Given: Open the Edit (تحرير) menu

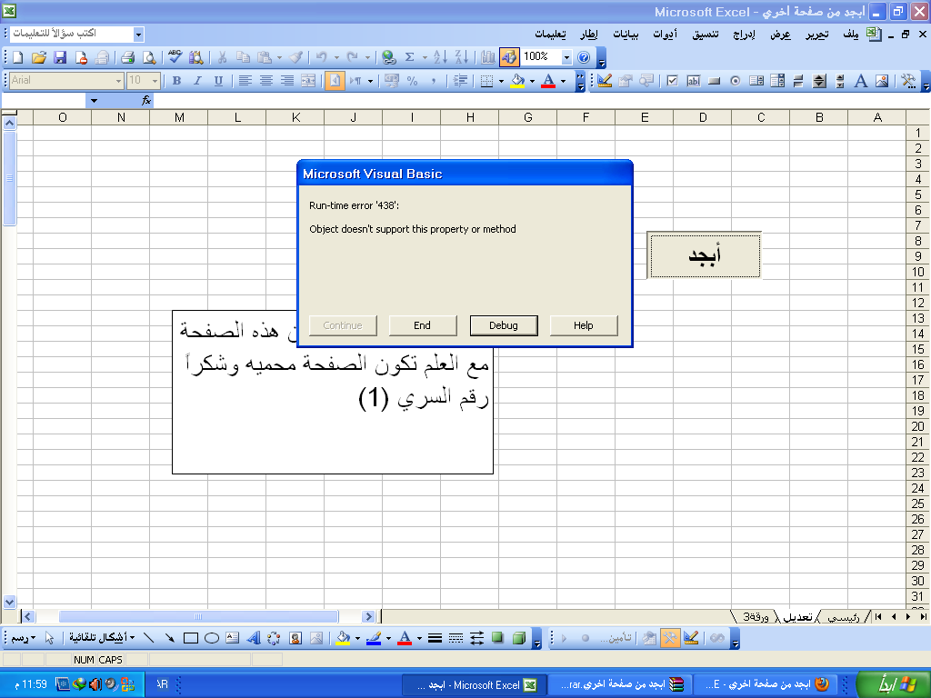Looking at the screenshot, I should tap(817, 35).
